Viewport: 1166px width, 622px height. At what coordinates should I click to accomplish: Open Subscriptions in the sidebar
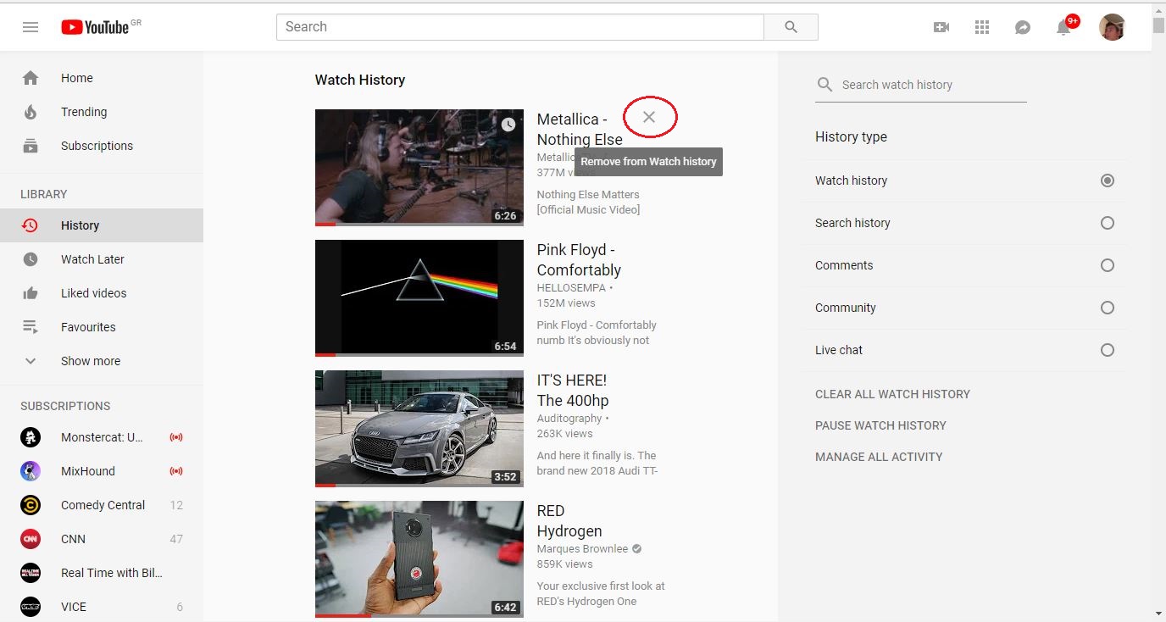[102, 146]
